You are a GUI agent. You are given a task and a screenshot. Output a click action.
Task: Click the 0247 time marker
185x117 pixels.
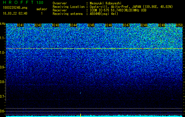126,25
